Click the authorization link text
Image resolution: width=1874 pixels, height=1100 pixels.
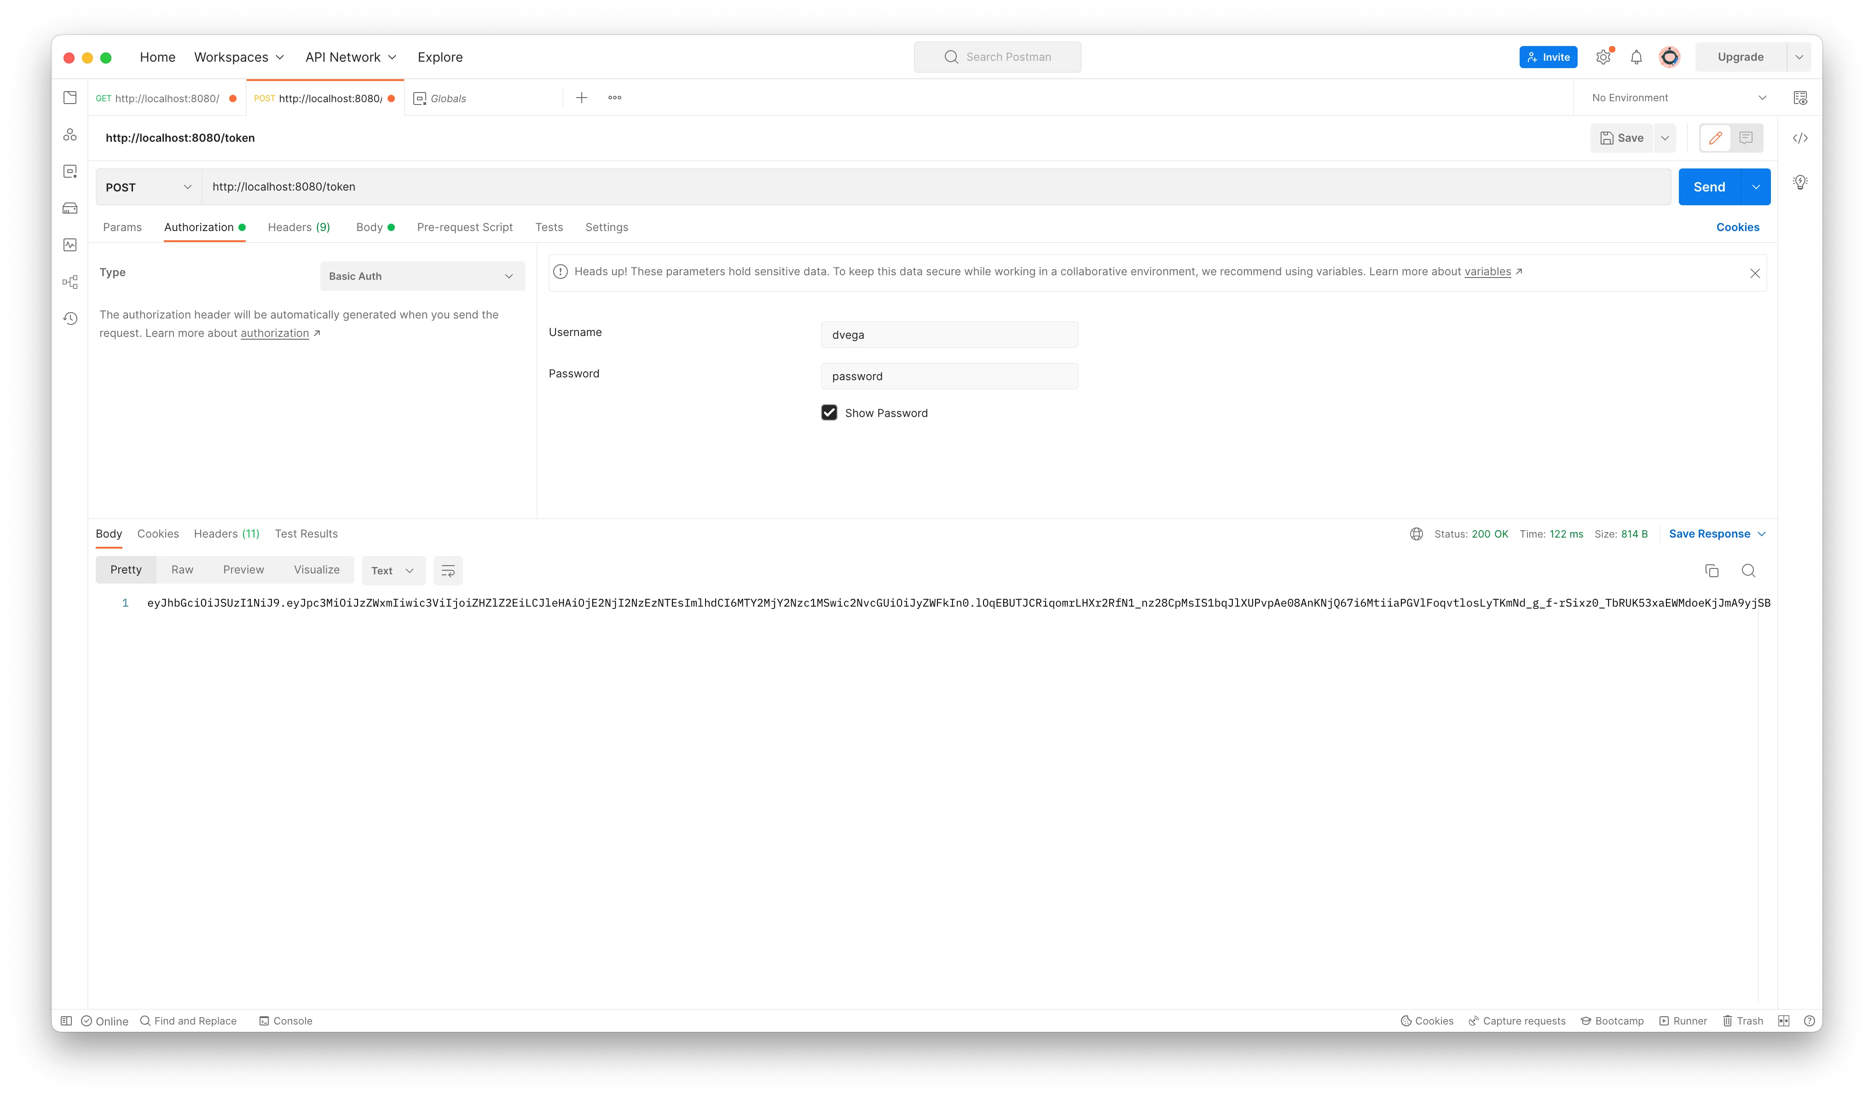click(x=275, y=333)
